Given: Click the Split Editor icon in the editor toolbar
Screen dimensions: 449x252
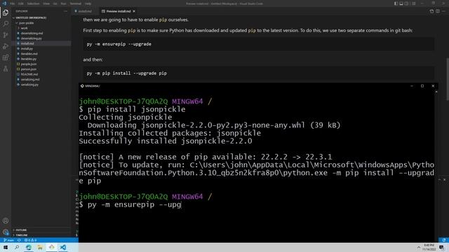Looking at the screenshot, I should (x=438, y=11).
